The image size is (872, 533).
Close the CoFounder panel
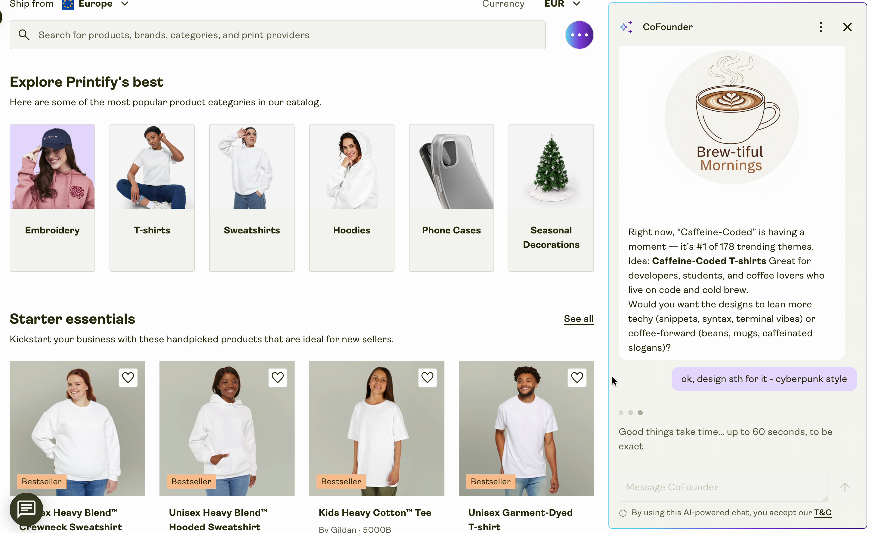point(847,27)
